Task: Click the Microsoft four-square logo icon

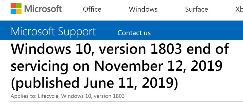Action: pyautogui.click(x=16, y=9)
